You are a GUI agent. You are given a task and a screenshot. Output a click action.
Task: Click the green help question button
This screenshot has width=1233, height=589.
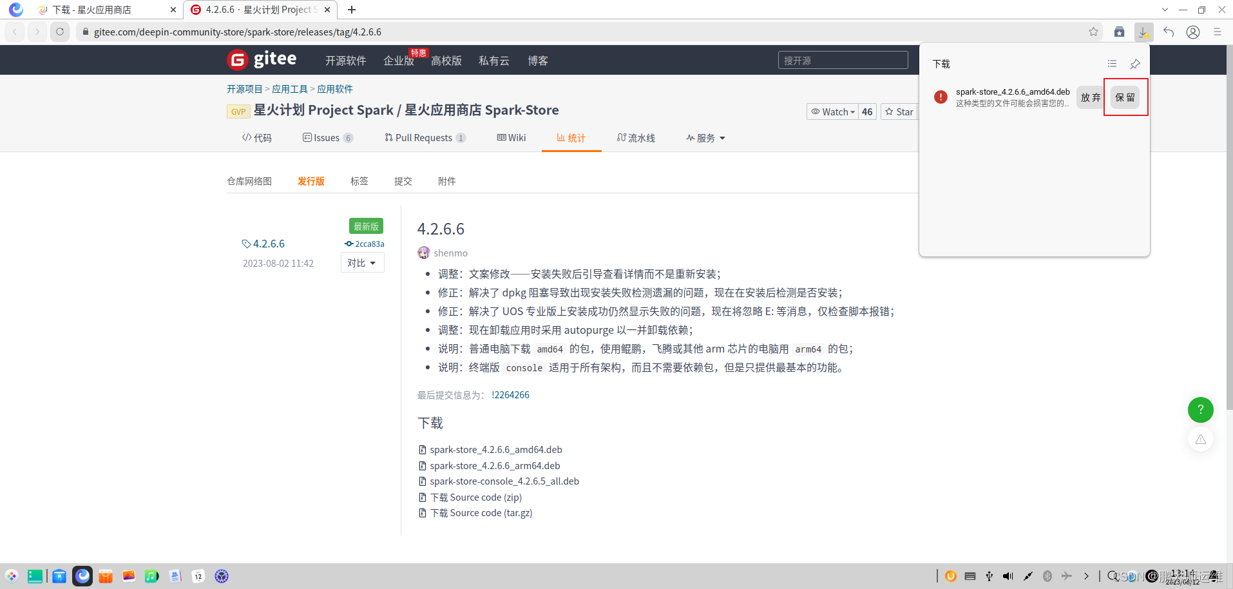pos(1200,409)
